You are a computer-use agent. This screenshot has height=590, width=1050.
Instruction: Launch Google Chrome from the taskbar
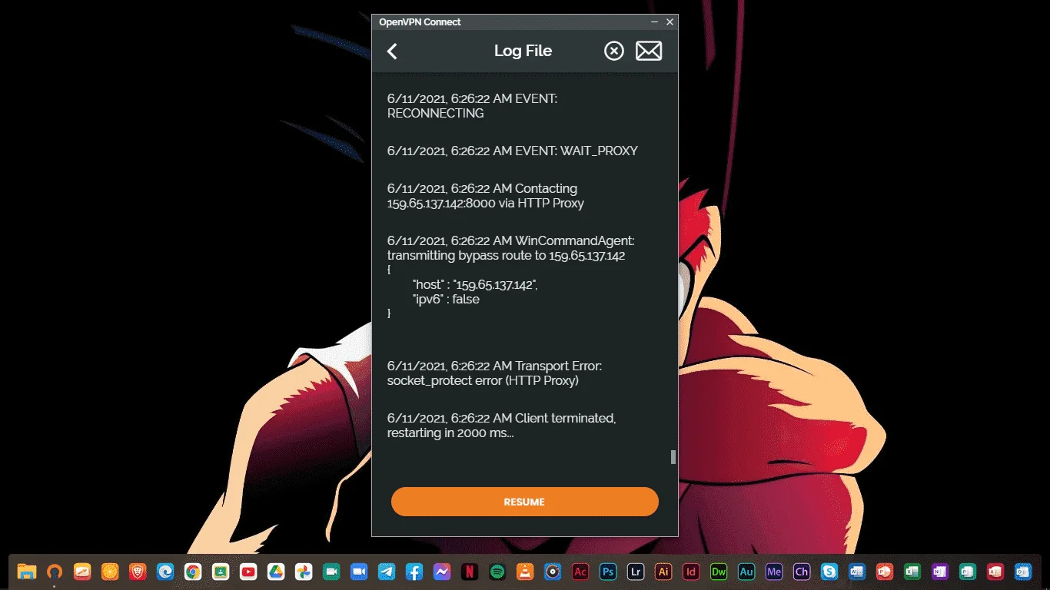[193, 572]
